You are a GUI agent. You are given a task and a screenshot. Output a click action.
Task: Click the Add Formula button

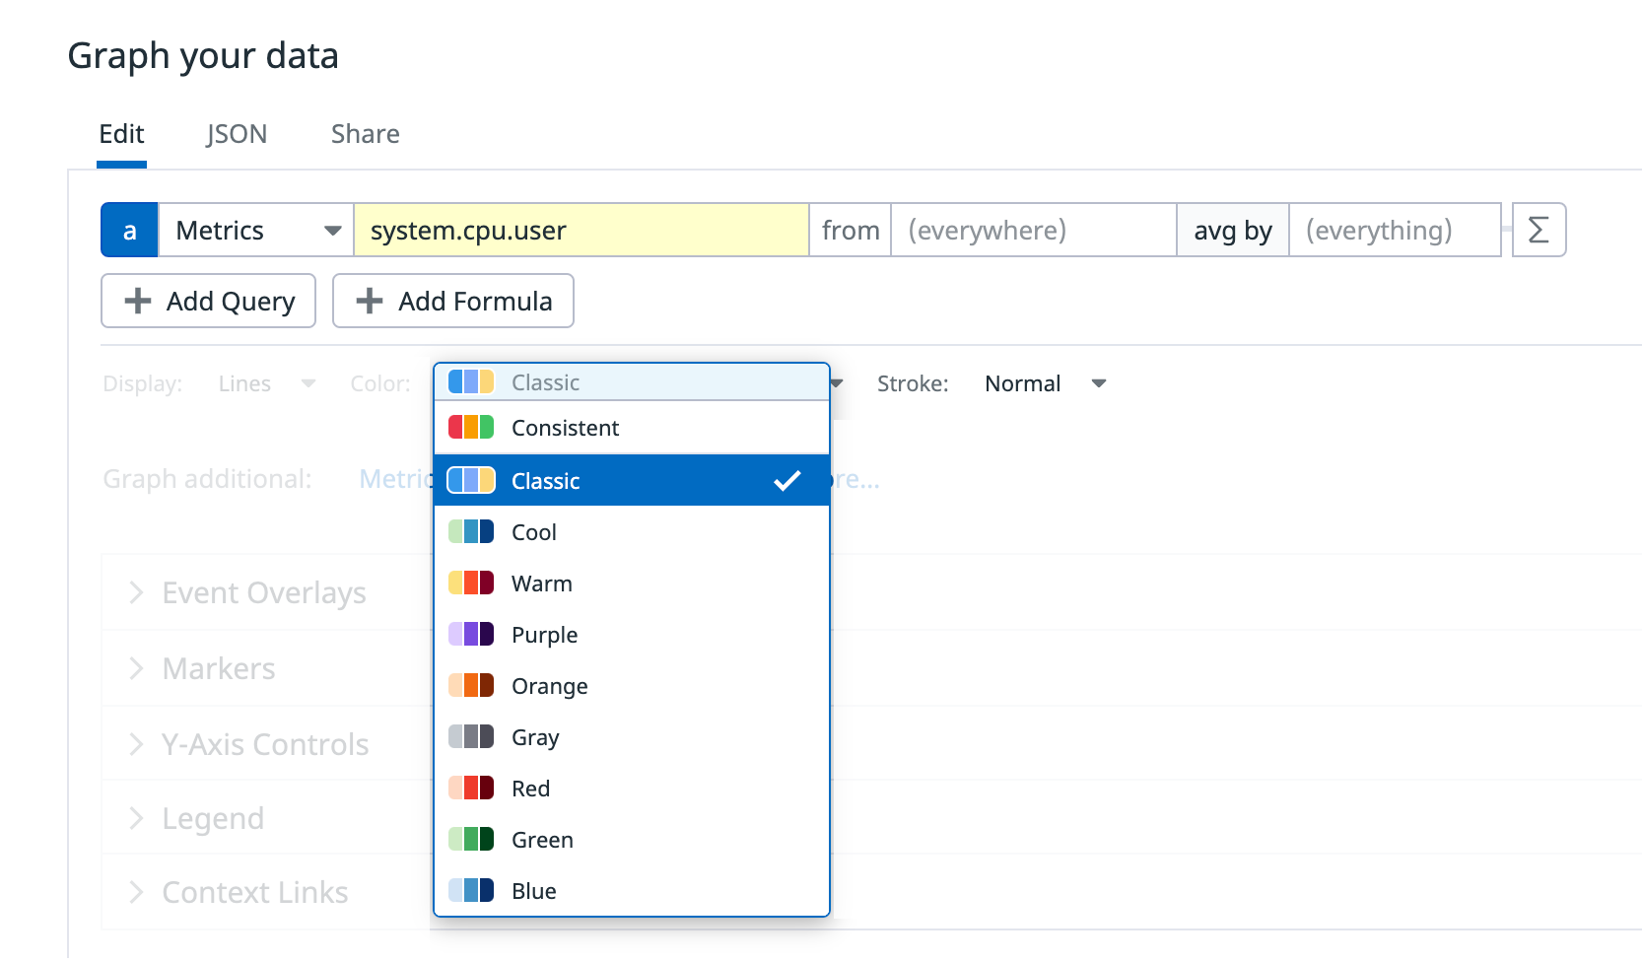tap(453, 301)
